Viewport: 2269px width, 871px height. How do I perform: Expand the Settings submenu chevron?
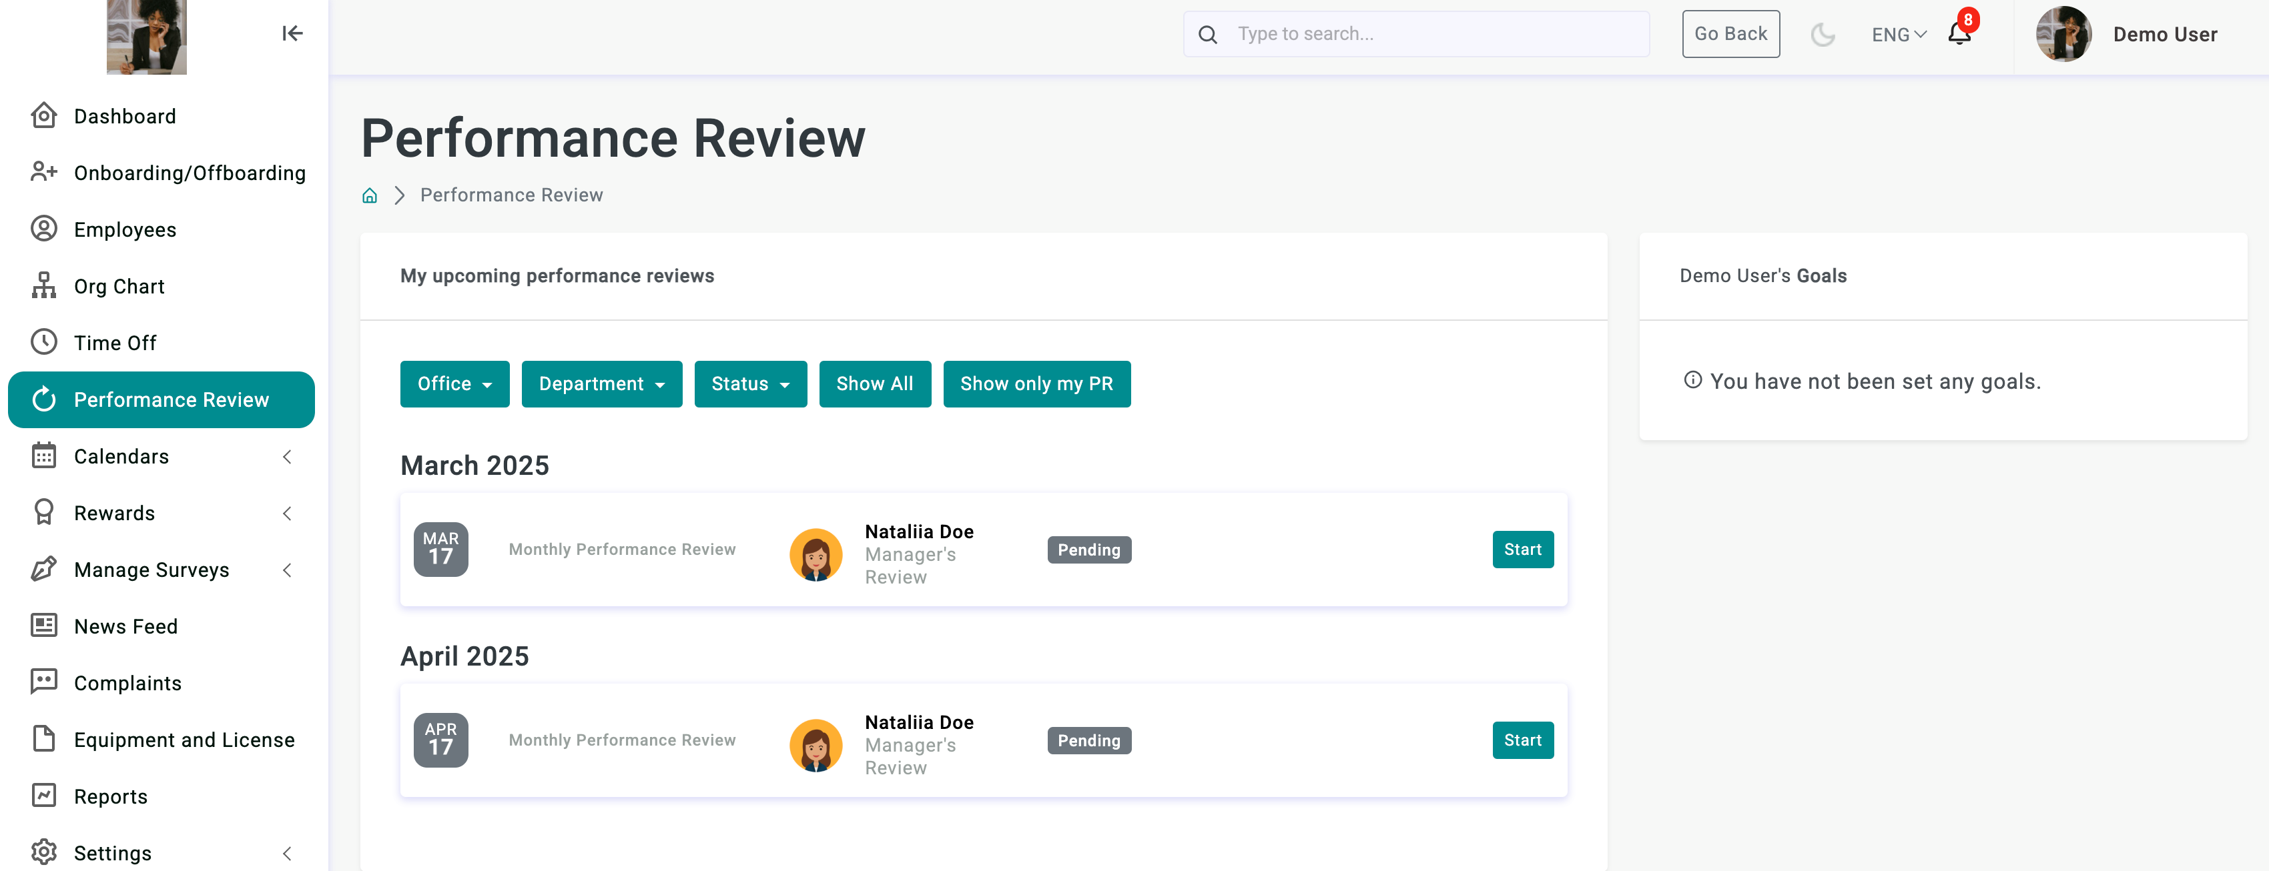286,852
